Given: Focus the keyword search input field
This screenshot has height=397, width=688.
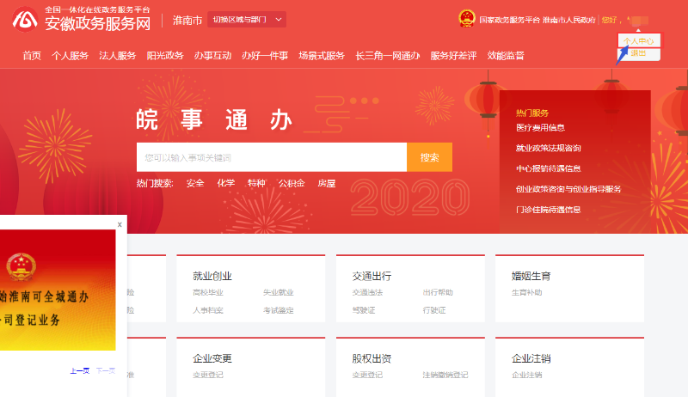Looking at the screenshot, I should (x=271, y=157).
